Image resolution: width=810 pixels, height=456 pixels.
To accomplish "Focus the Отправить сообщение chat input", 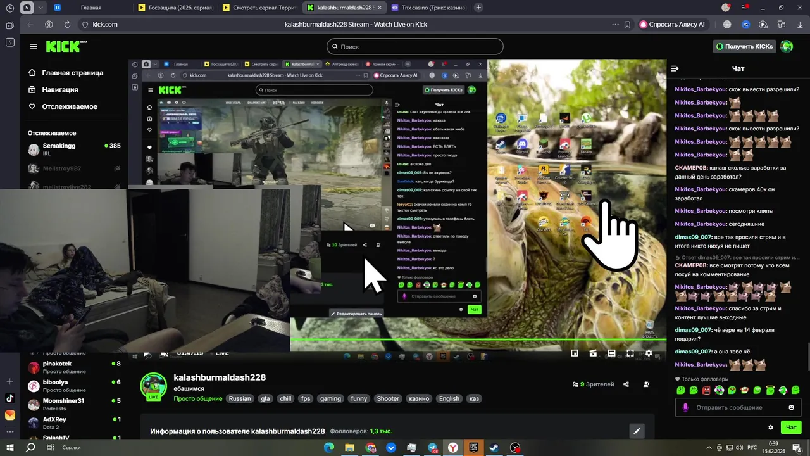I will pos(738,407).
